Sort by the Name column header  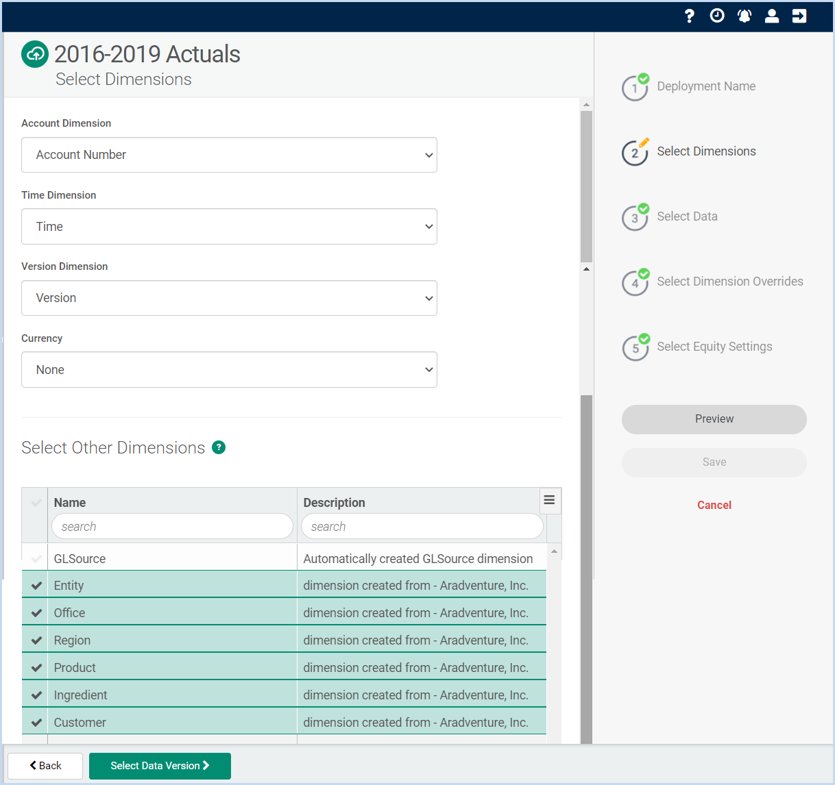(70, 503)
